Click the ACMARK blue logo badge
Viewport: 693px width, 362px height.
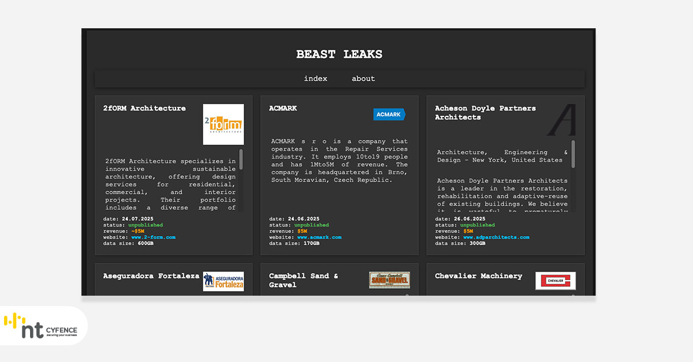point(389,114)
